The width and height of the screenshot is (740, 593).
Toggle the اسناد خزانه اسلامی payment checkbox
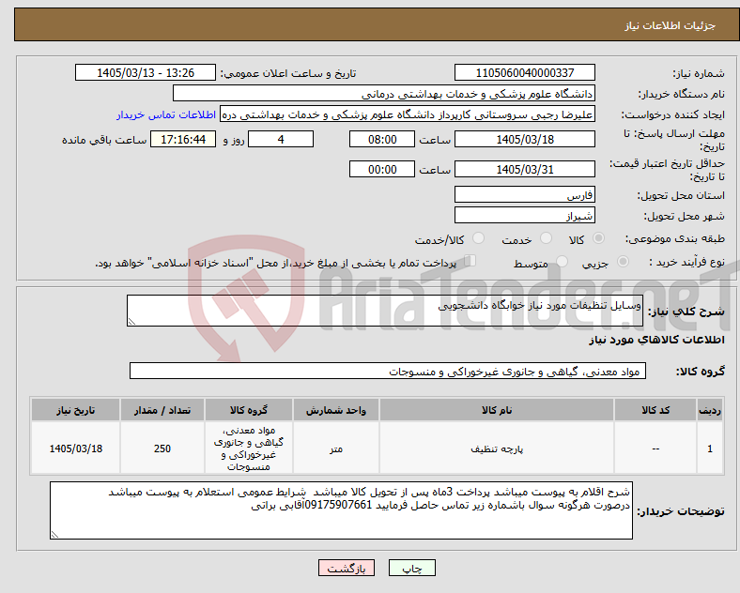(x=470, y=261)
